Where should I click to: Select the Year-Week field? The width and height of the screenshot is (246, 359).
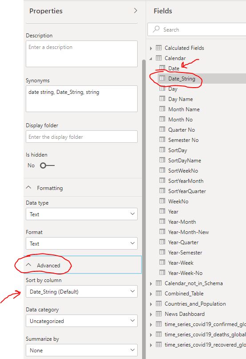pyautogui.click(x=181, y=262)
